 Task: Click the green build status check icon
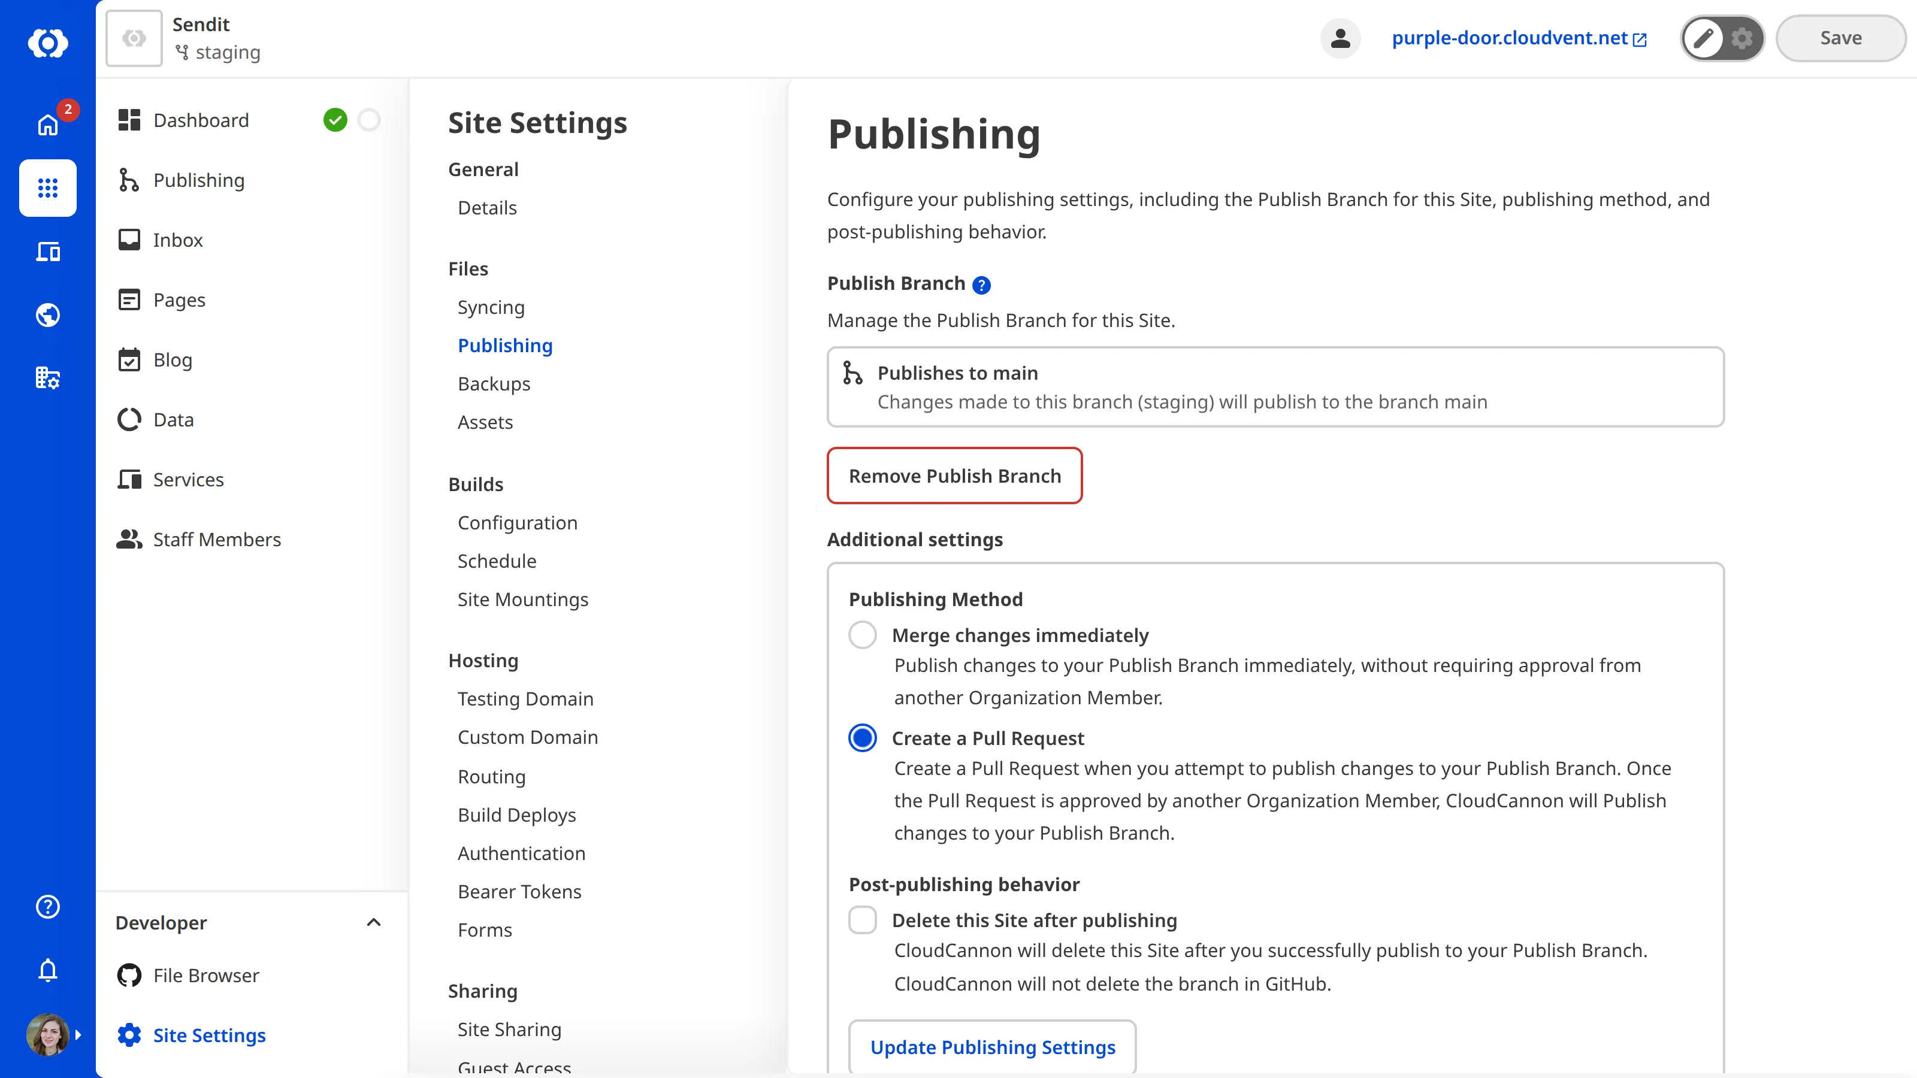[x=335, y=120]
